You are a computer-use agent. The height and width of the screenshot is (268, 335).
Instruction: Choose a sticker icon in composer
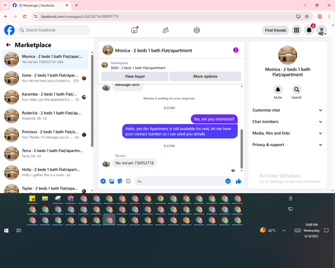click(x=120, y=181)
